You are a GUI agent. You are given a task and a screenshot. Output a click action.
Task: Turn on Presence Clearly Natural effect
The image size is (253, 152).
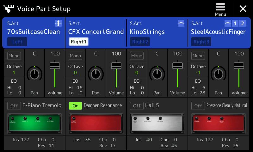pyautogui.click(x=198, y=106)
